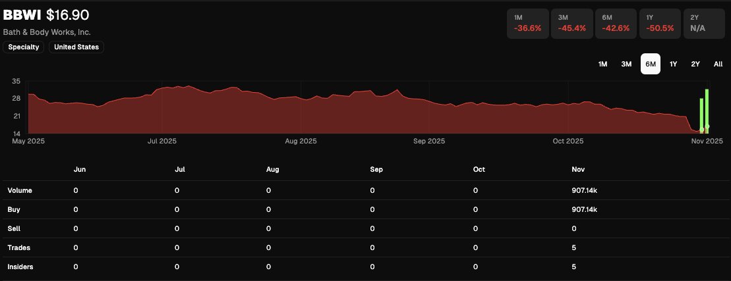Image resolution: width=731 pixels, height=281 pixels.
Task: Select the Jul column header
Action: [180, 169]
